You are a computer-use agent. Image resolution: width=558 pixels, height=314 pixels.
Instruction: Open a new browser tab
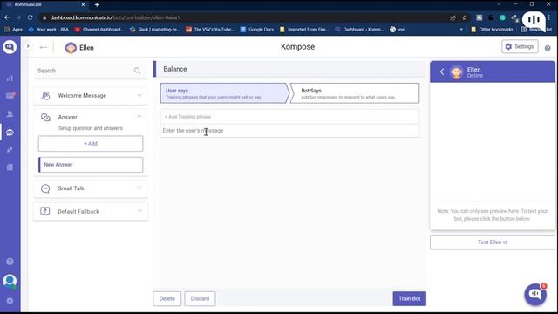(x=97, y=5)
